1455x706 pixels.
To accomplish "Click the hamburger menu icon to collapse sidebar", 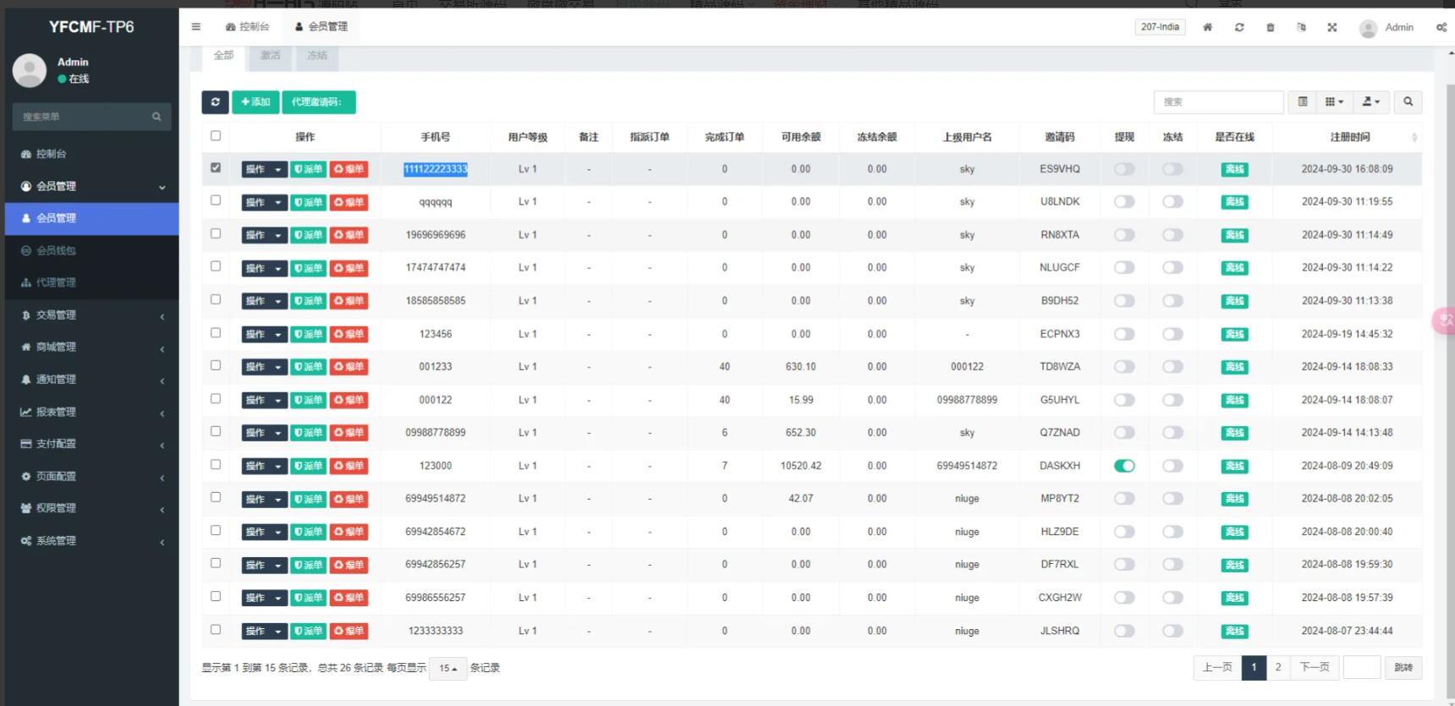I will point(196,27).
